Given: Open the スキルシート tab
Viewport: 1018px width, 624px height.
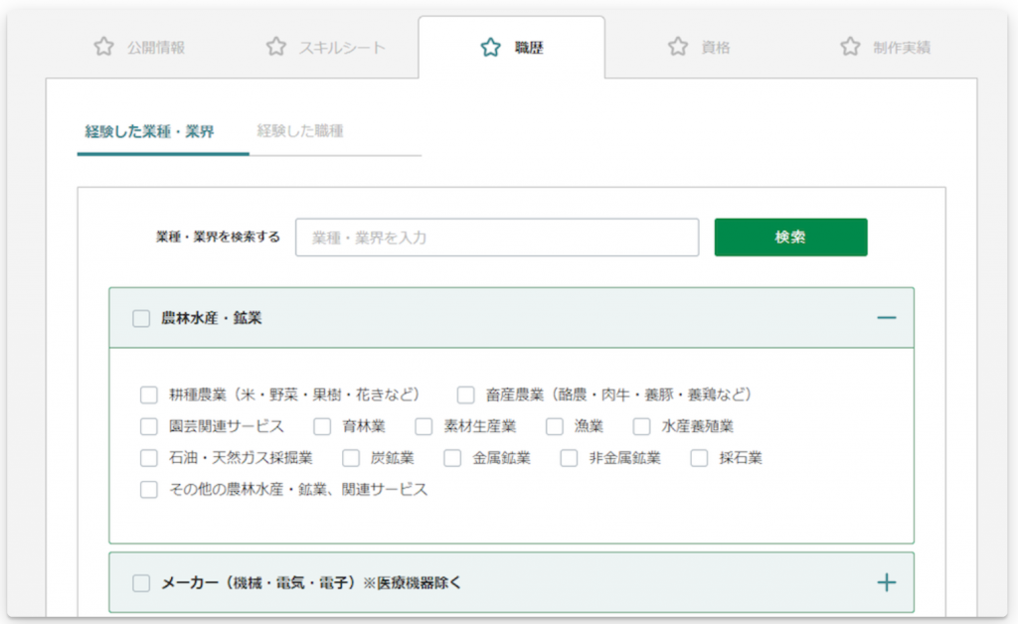Looking at the screenshot, I should 326,48.
